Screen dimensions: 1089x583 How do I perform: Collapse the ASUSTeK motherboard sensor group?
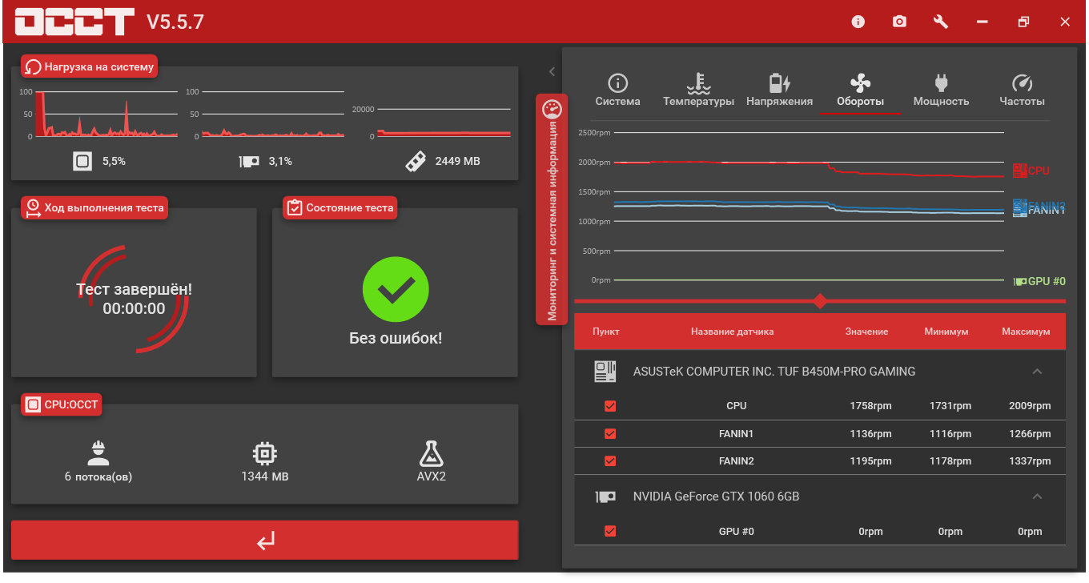click(x=1037, y=372)
